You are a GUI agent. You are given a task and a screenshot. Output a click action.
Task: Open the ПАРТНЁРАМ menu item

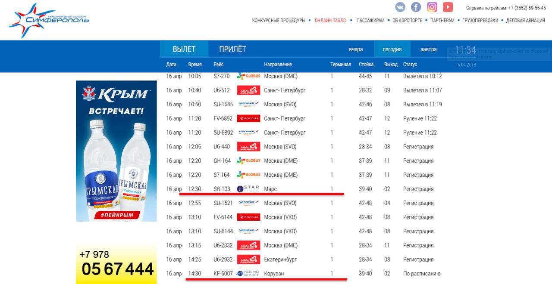point(442,21)
